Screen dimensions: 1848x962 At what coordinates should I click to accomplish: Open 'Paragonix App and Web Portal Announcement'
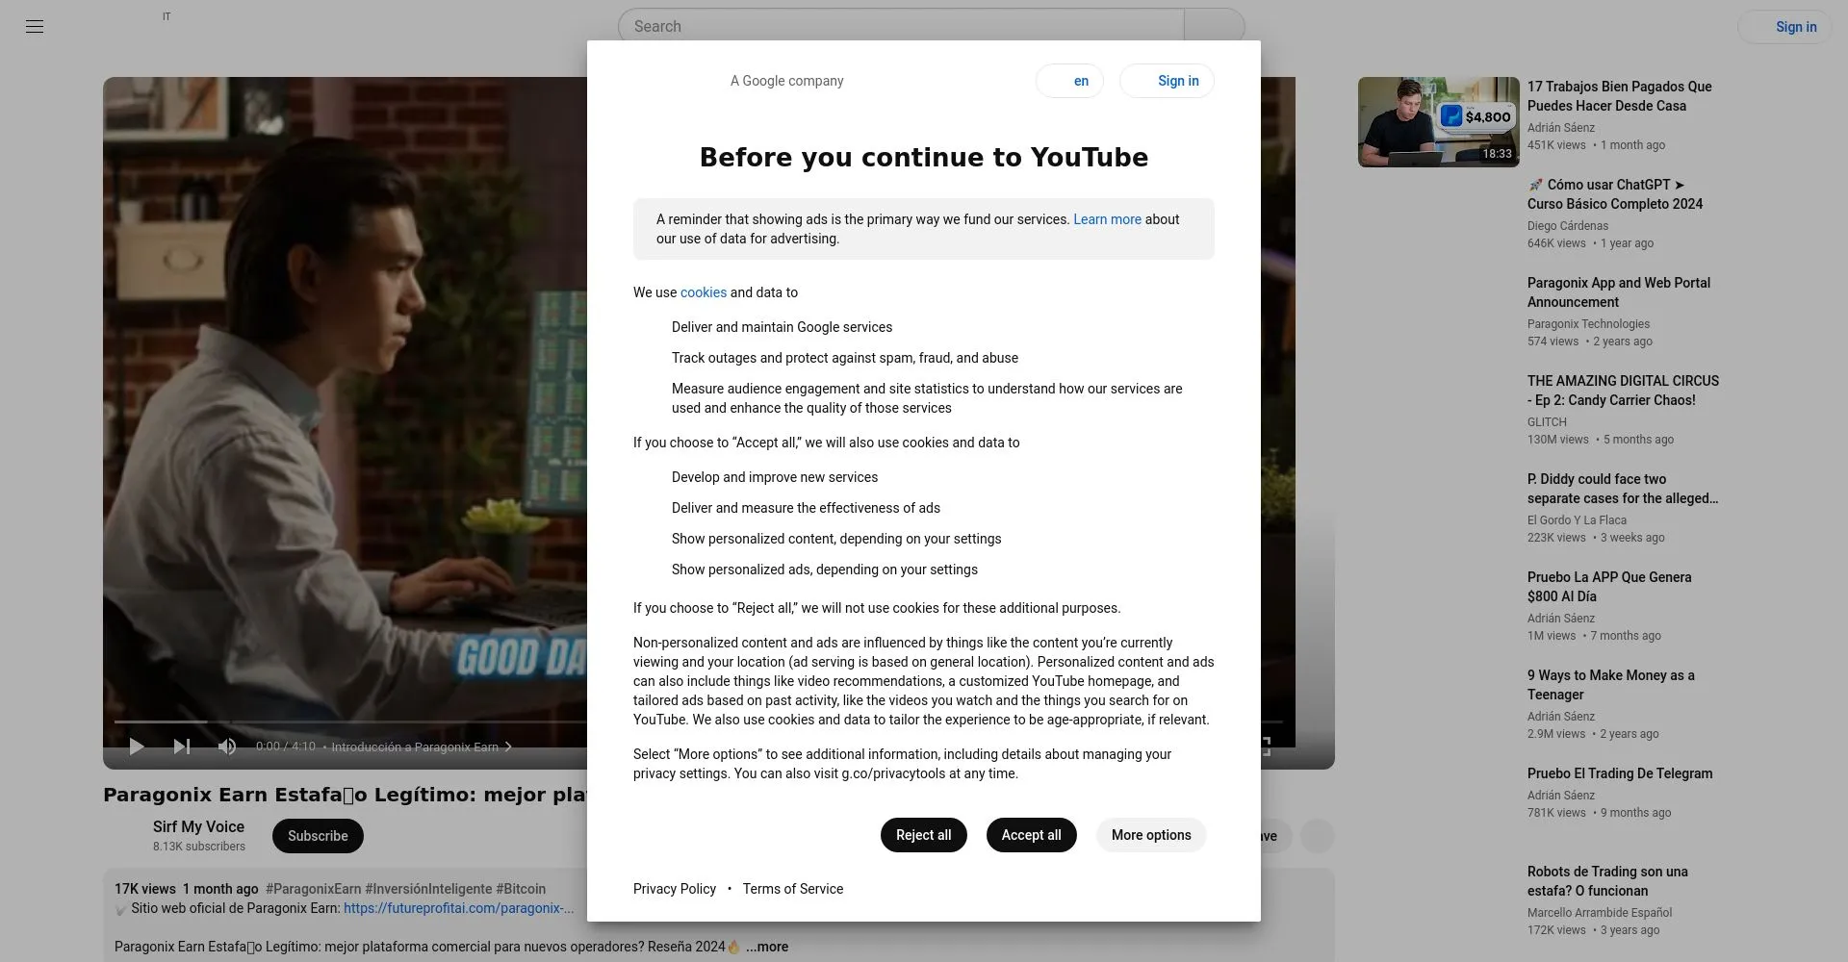pos(1619,292)
